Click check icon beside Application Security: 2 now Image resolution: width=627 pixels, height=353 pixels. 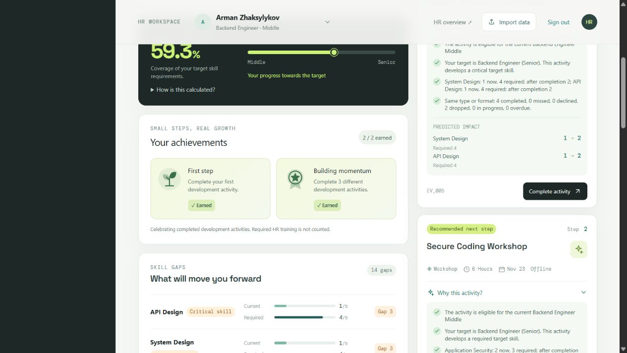437,350
